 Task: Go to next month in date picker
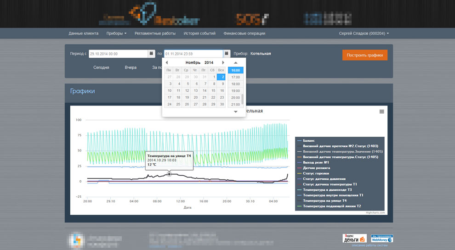pyautogui.click(x=223, y=62)
